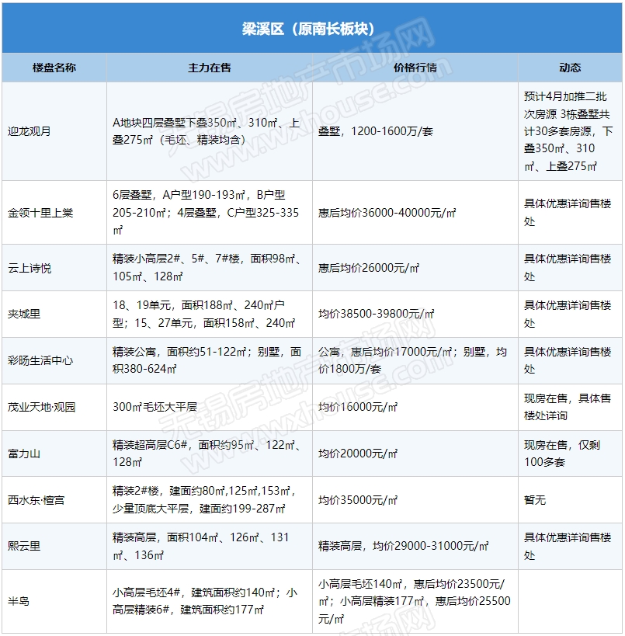The height and width of the screenshot is (636, 625).
Task: Click the 彩旸生活中心 project name cell
Action: 54,360
